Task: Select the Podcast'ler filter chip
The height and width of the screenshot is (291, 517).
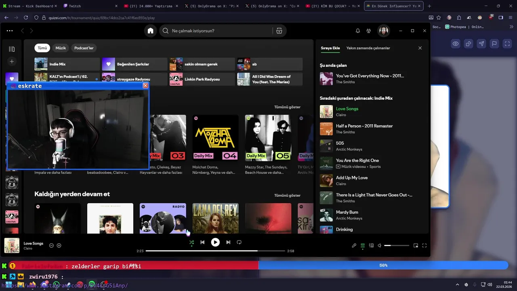Action: click(x=84, y=48)
